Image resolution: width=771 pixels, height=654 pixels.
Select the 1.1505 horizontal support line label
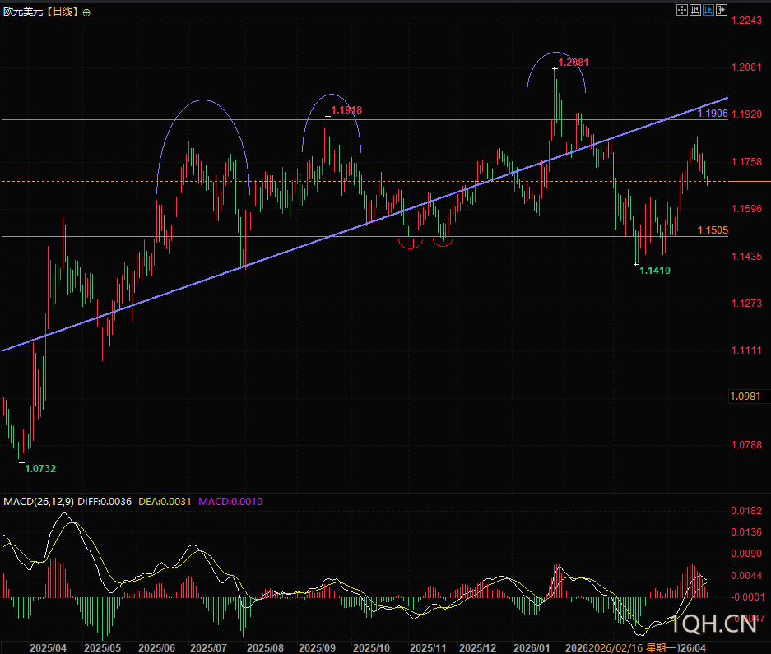[713, 230]
